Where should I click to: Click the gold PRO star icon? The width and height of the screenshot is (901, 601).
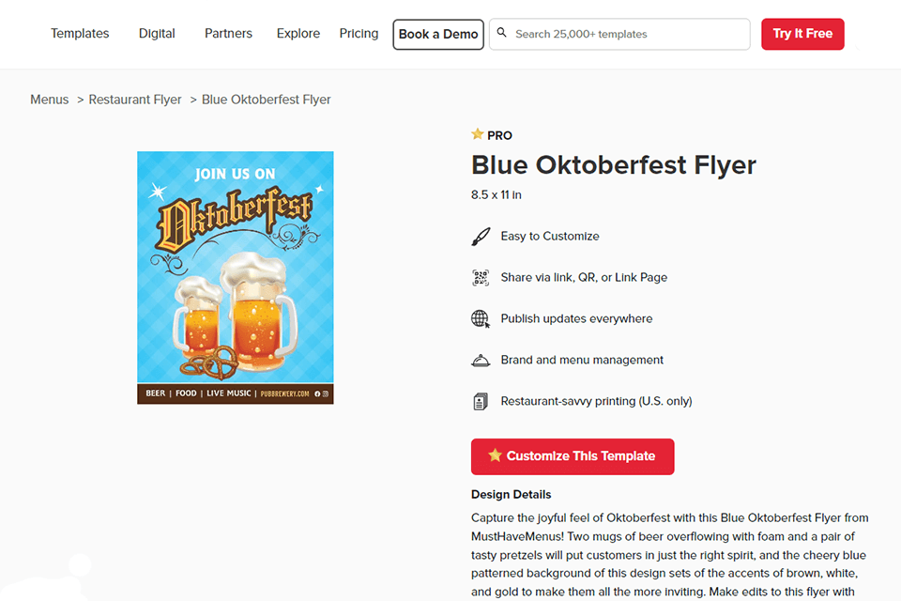point(478,134)
